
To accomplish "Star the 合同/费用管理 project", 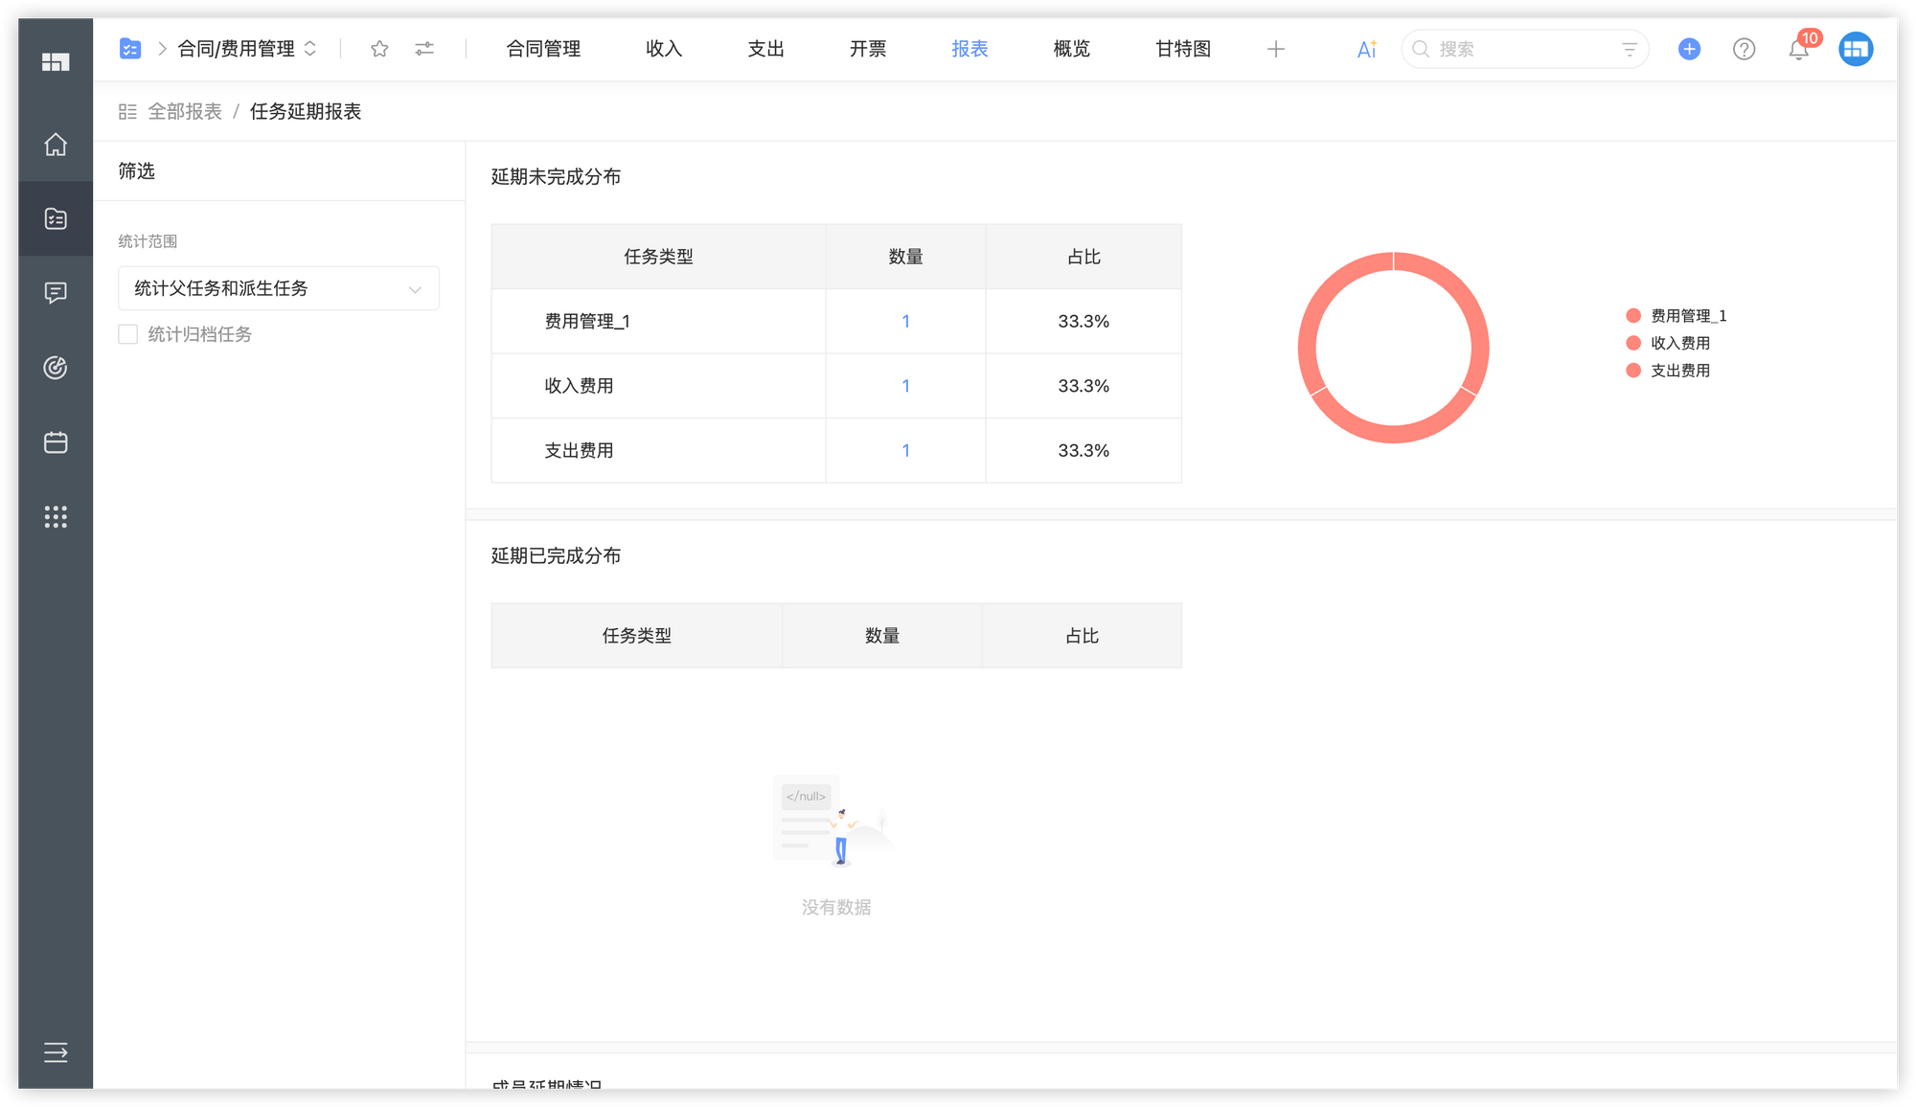I will coord(379,49).
